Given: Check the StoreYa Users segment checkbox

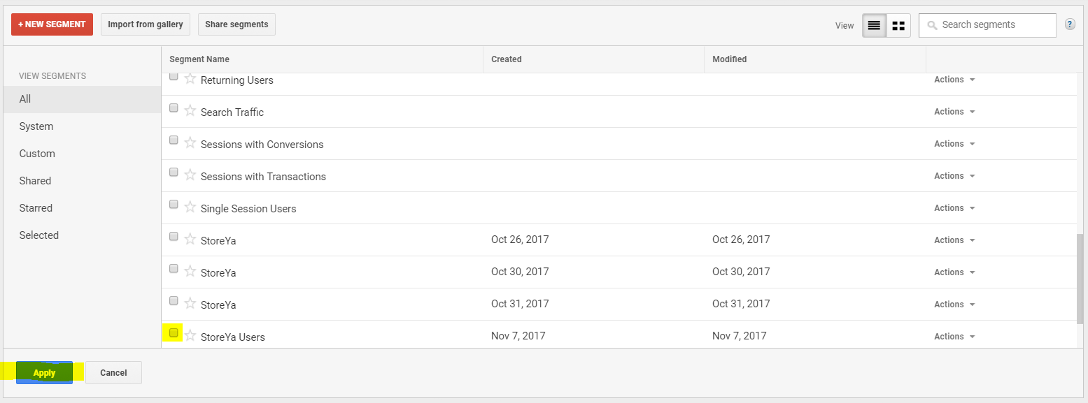Looking at the screenshot, I should tap(174, 332).
